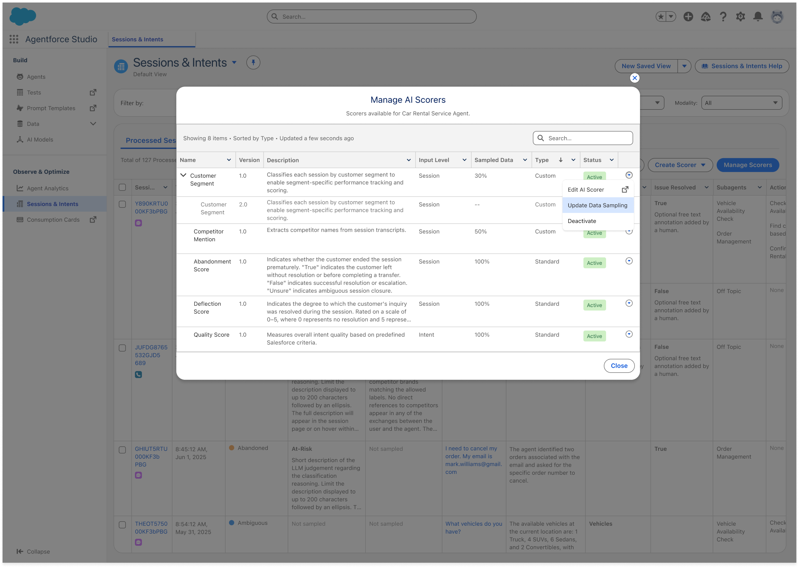Viewport: 799px width, 568px height.
Task: Open user profile avatar
Action: [777, 17]
